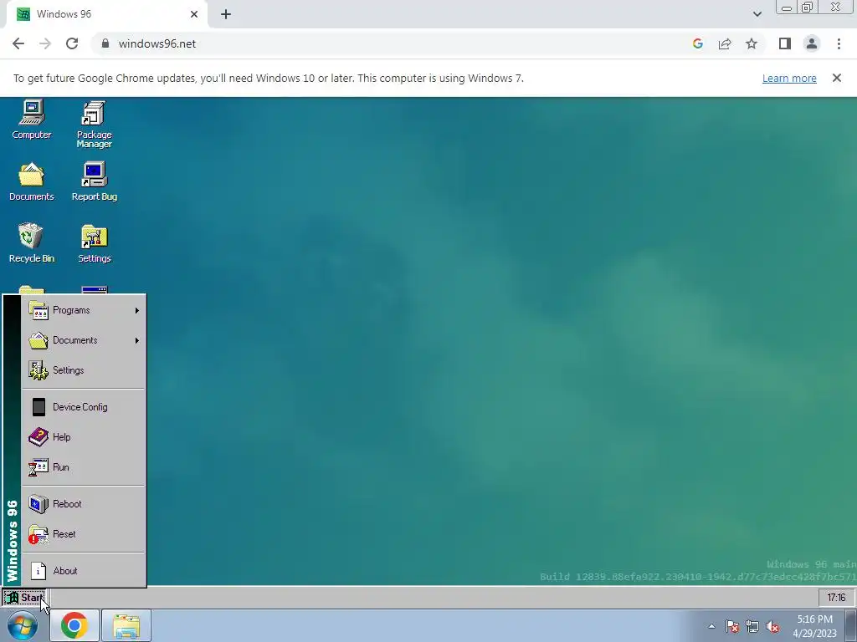Reload the windows96.net page
The width and height of the screenshot is (857, 642).
click(72, 43)
